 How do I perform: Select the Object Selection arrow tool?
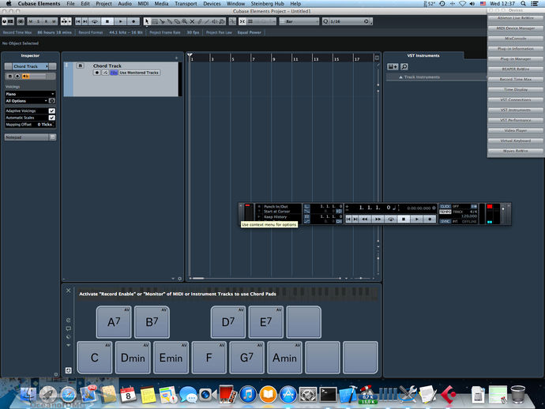147,21
